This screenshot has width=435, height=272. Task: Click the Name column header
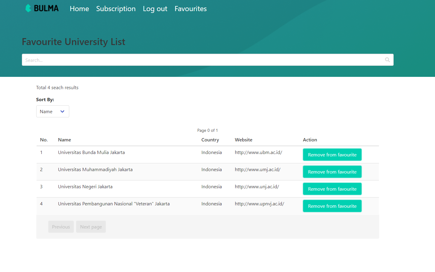64,140
